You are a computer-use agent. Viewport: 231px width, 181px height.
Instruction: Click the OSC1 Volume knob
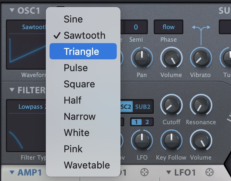171,59
